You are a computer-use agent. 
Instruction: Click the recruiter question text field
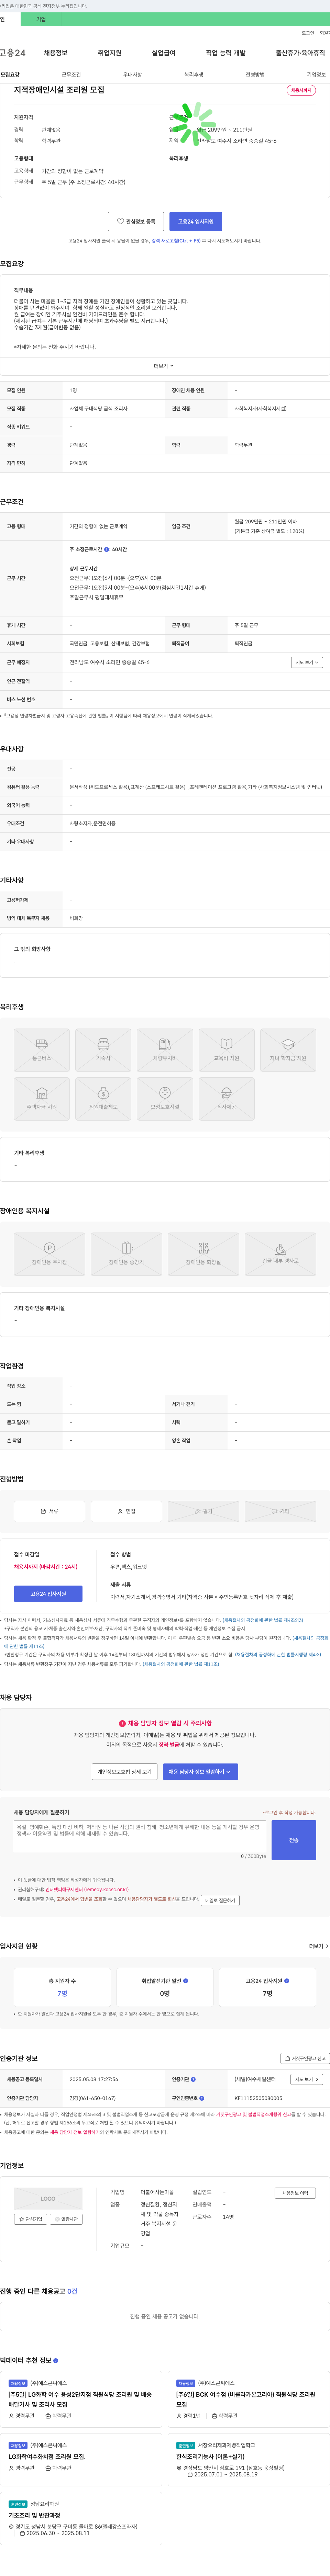coord(140,1836)
